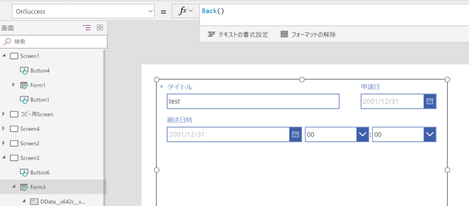Click the Button6 control icon
Viewport: 469px width, 206px height.
pos(24,173)
